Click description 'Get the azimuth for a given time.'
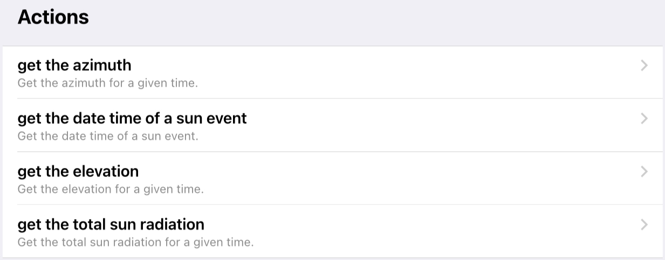The width and height of the screenshot is (665, 260). point(107,83)
